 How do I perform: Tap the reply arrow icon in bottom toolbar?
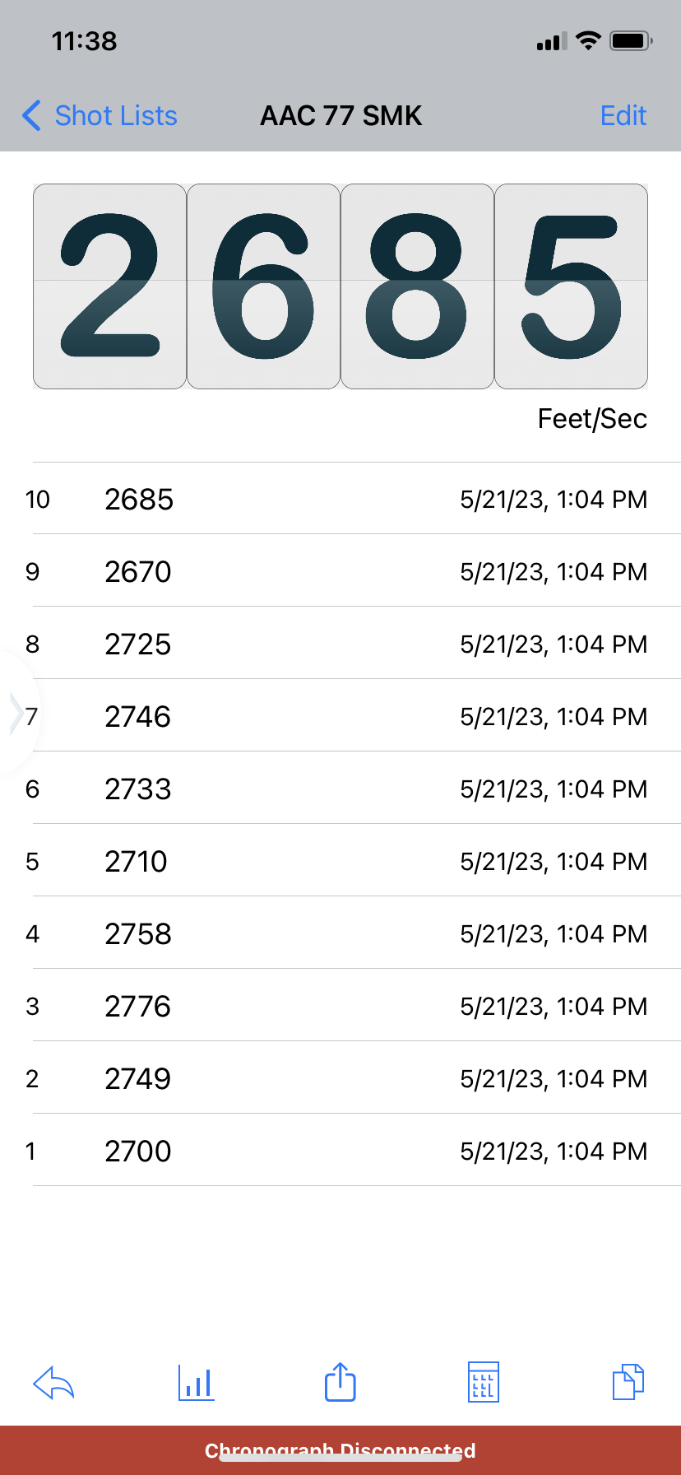point(53,1383)
